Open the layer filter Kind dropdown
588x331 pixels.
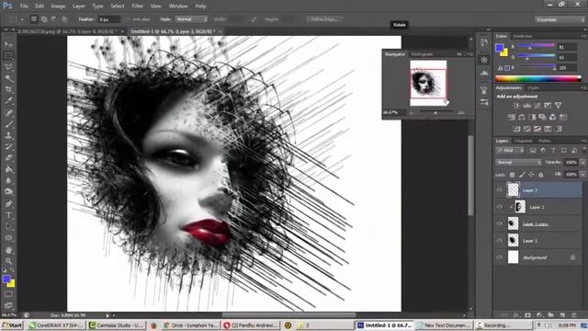click(x=510, y=151)
